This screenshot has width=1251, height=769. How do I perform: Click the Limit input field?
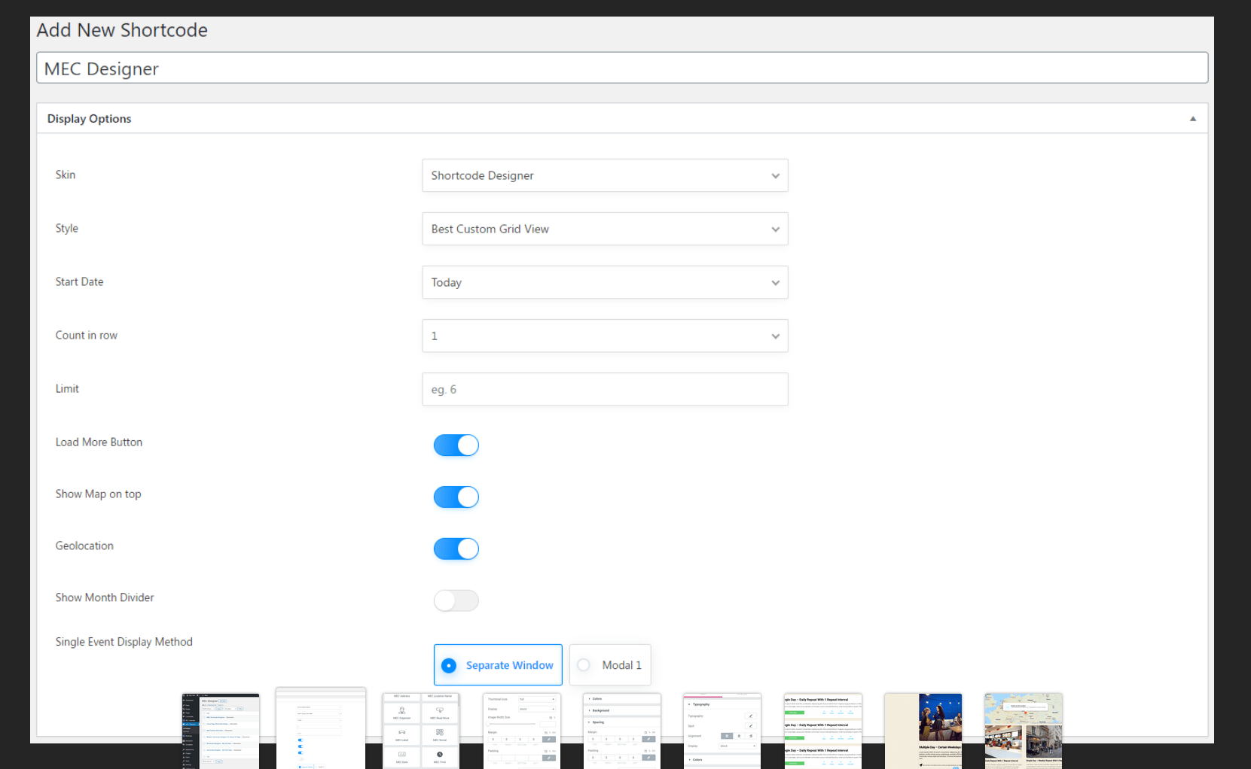coord(605,389)
